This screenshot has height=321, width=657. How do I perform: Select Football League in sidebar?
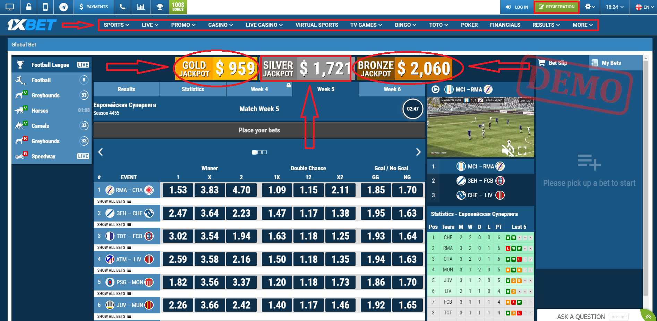click(51, 65)
